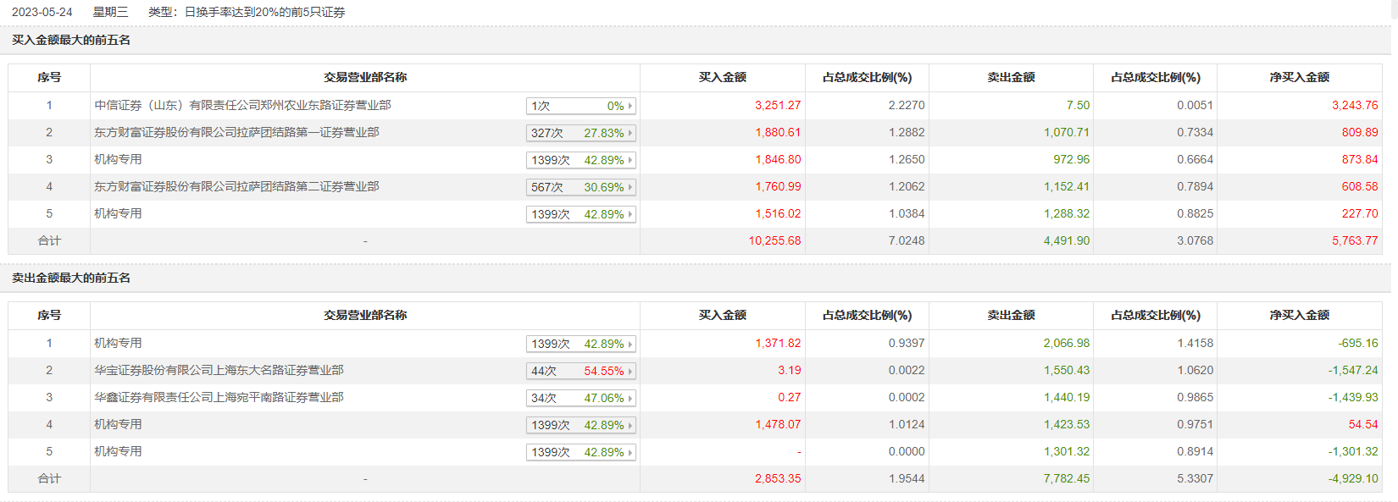Viewport: 1398px width, 502px height.
Task: Open 机构专用 link with net amount -695.16
Action: (118, 343)
